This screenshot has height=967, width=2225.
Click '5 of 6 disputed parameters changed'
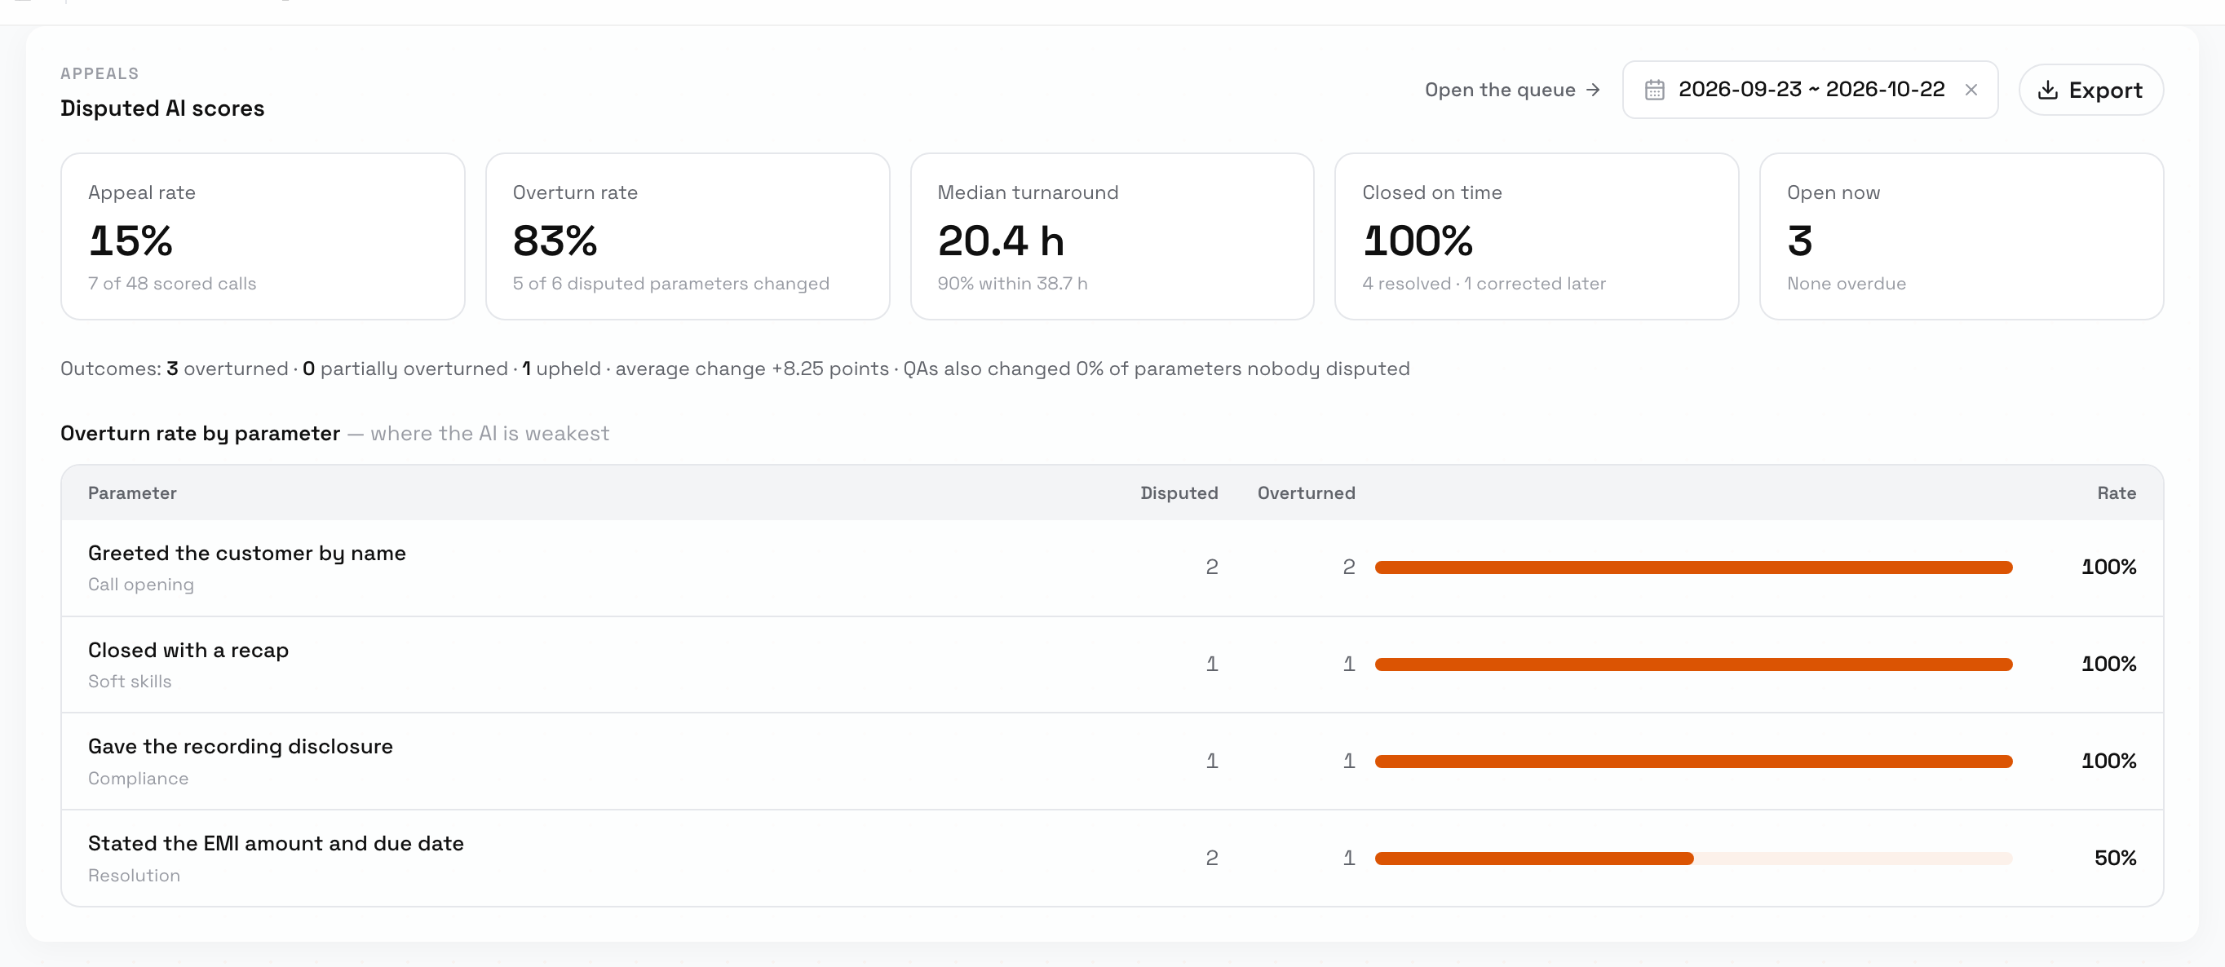(670, 283)
